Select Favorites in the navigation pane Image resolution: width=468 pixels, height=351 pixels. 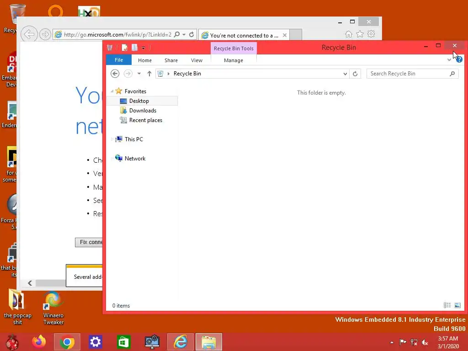(135, 91)
